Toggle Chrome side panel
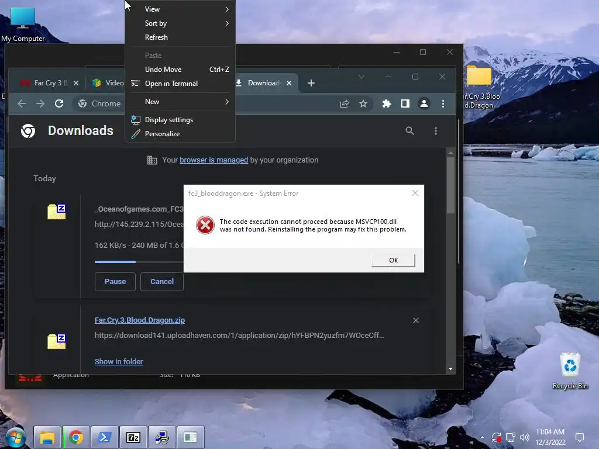 point(405,103)
